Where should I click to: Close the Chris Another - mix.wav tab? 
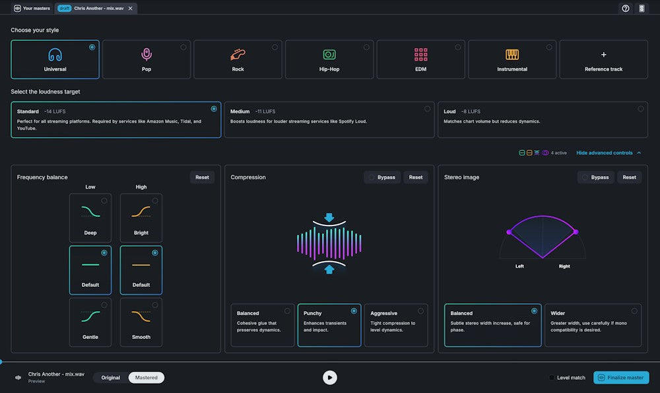(131, 9)
